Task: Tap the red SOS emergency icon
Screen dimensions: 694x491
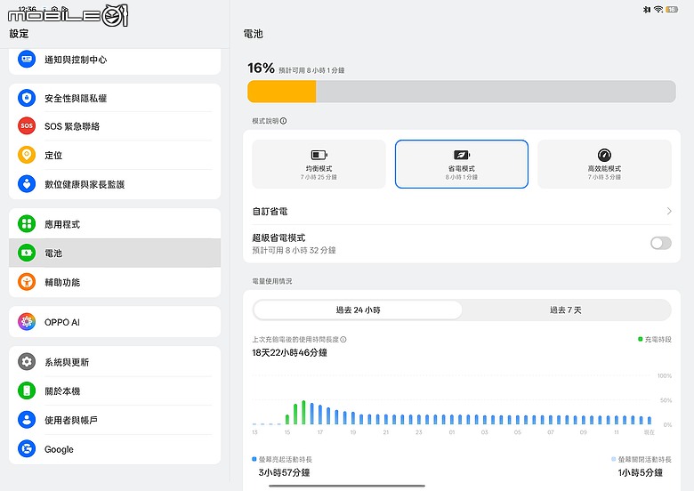Action: click(27, 125)
